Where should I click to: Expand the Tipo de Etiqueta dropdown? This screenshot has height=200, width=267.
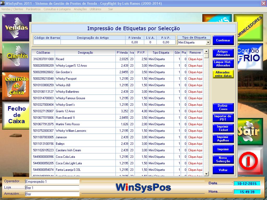[x=208, y=42]
